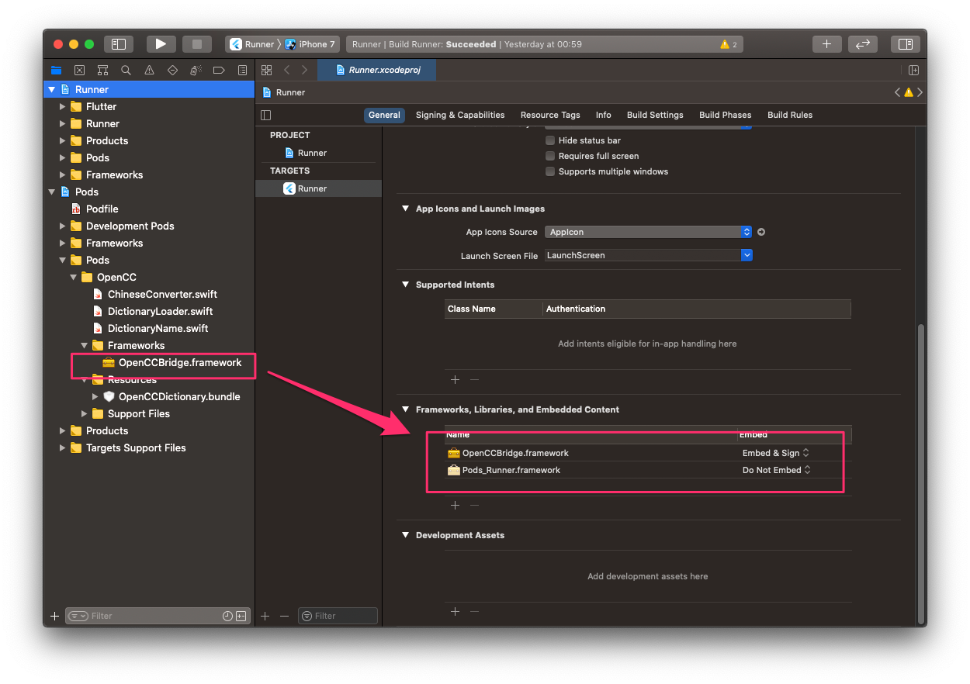The width and height of the screenshot is (970, 684).
Task: Open the Breakpoint navigator icon
Action: coord(219,70)
